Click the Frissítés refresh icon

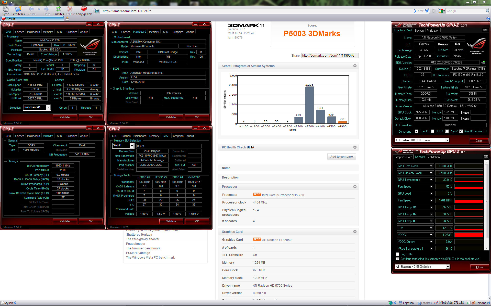(59, 9)
